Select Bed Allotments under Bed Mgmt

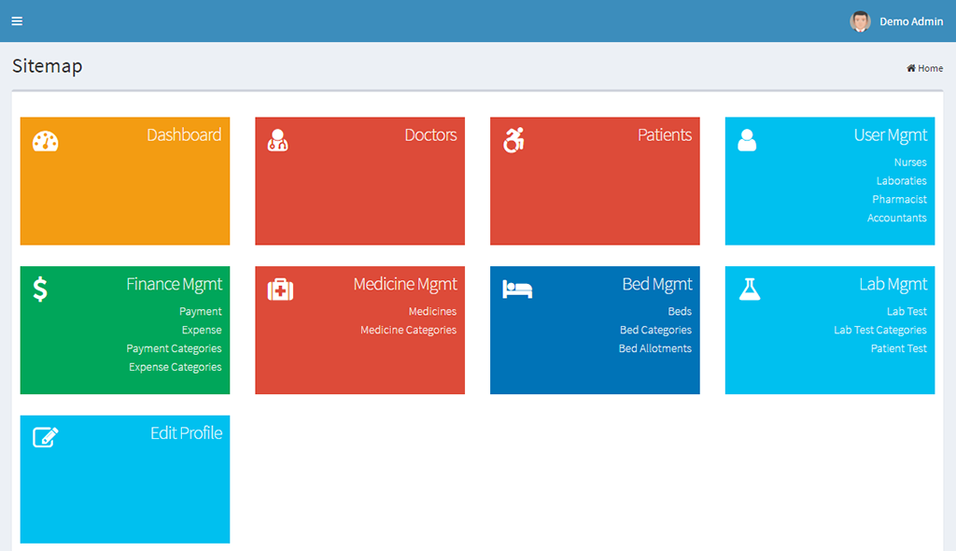pyautogui.click(x=654, y=349)
